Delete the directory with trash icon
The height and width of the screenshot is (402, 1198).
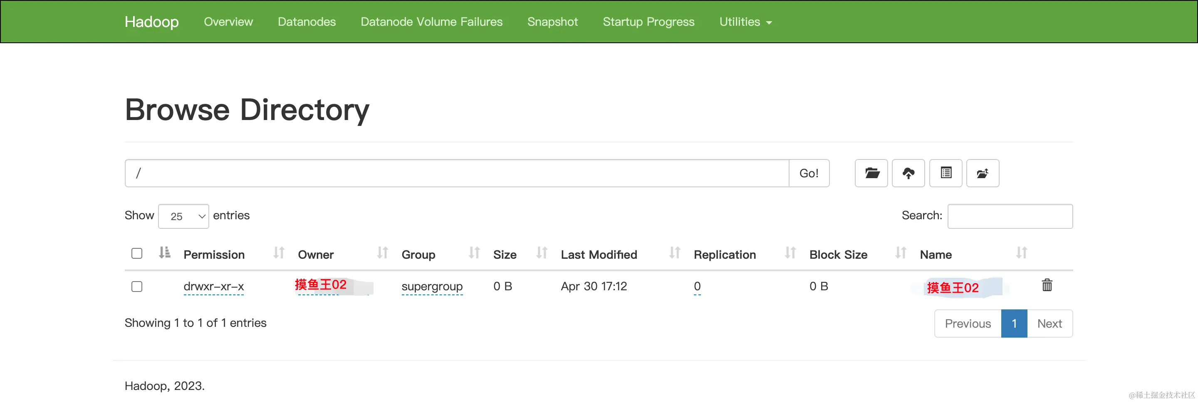[1047, 285]
